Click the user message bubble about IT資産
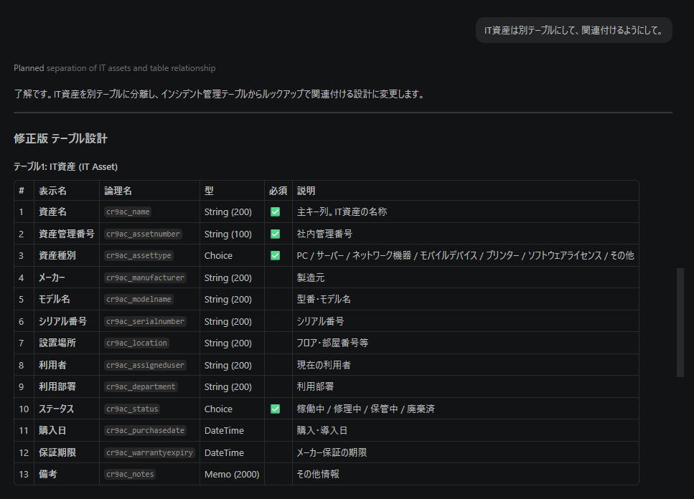This screenshot has height=499, width=694. click(x=573, y=31)
